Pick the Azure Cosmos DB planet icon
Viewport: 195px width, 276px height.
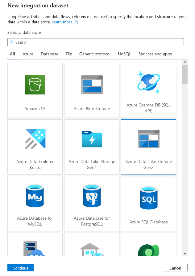(x=149, y=82)
